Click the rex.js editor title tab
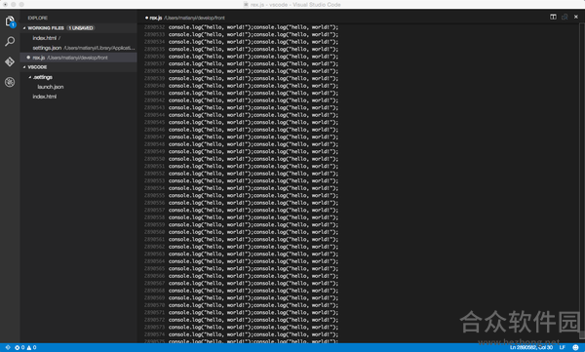The width and height of the screenshot is (585, 352). (x=184, y=18)
